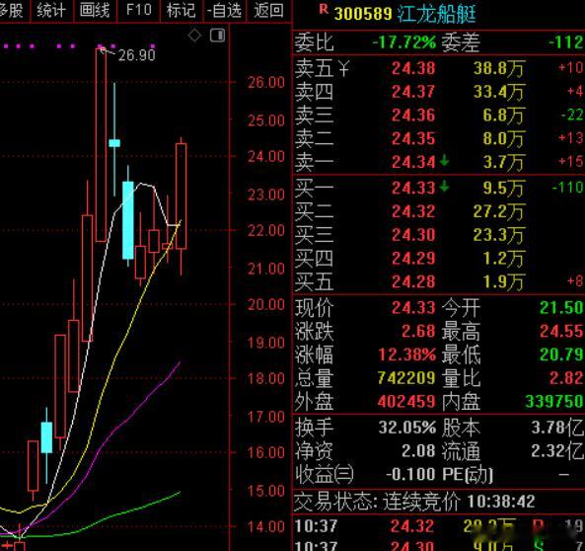Image resolution: width=585 pixels, height=551 pixels.
Task: Click the 外盘 value 402459
Action: tap(406, 402)
